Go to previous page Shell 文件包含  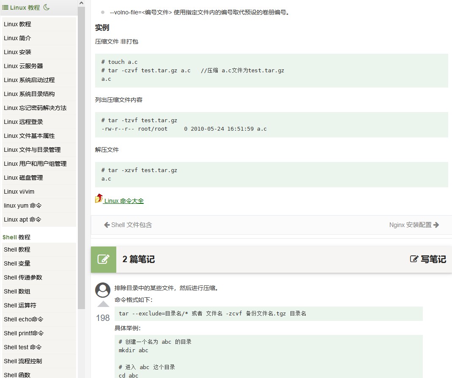click(x=131, y=225)
